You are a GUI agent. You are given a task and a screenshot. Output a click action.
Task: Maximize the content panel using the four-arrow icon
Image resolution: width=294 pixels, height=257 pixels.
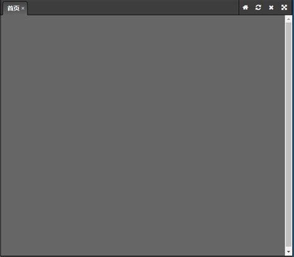point(284,7)
